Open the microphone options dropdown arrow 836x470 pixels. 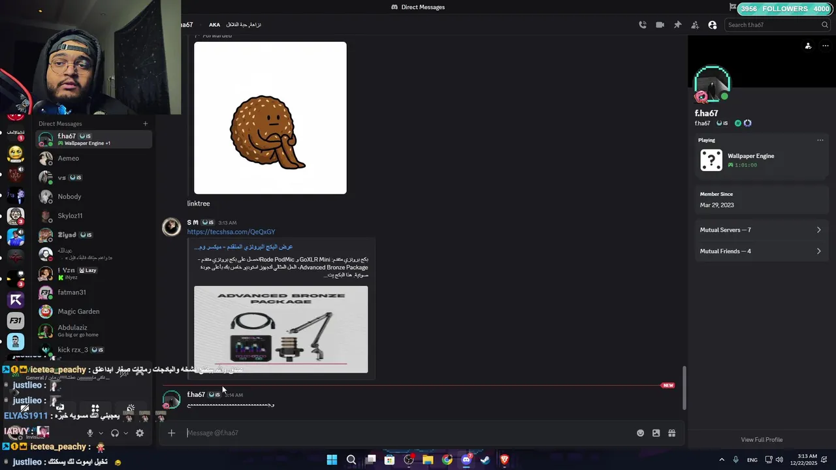[x=101, y=433]
